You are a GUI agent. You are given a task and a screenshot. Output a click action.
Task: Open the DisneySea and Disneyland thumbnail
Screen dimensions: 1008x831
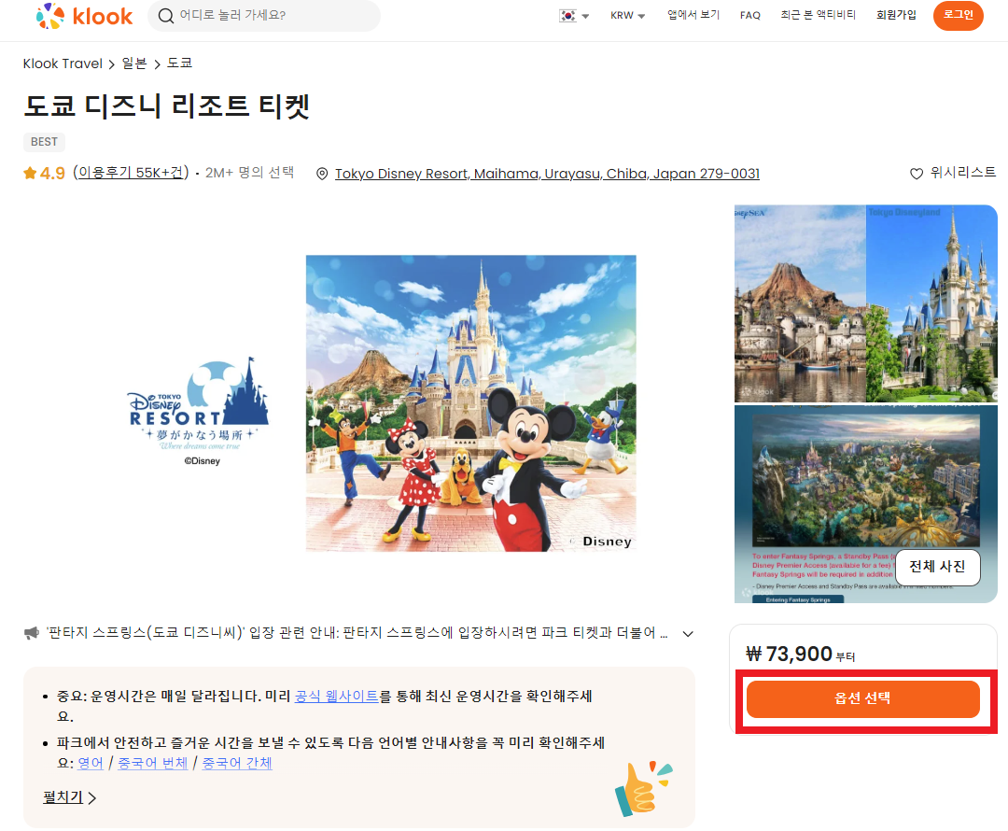pyautogui.click(x=865, y=303)
